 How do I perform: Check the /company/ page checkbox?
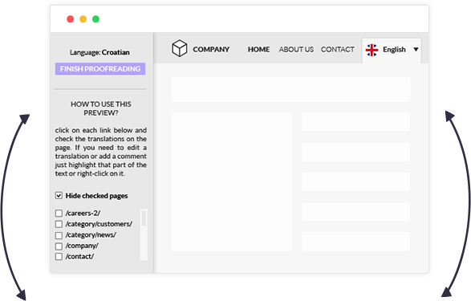point(59,246)
